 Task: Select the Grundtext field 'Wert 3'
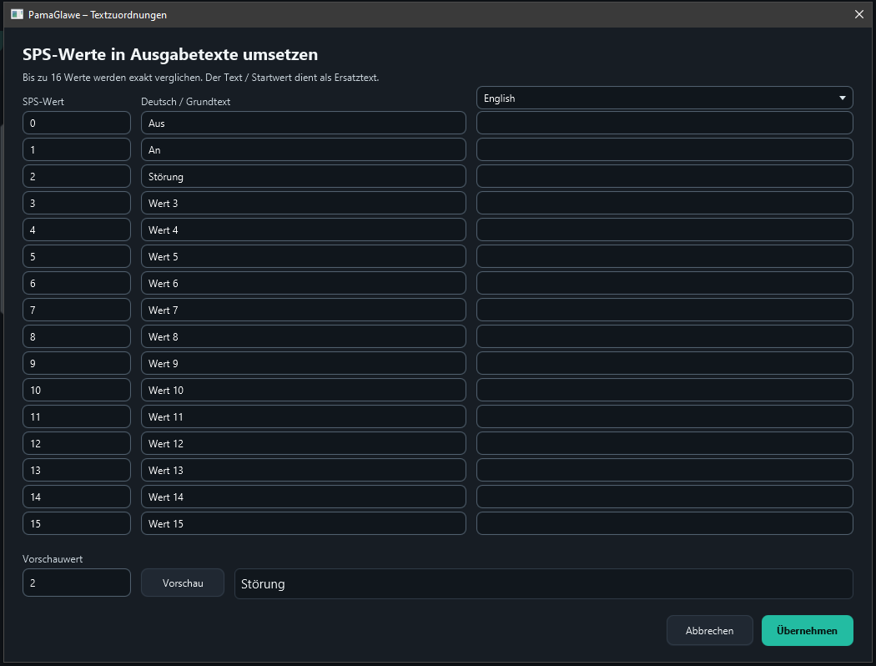[x=304, y=203]
